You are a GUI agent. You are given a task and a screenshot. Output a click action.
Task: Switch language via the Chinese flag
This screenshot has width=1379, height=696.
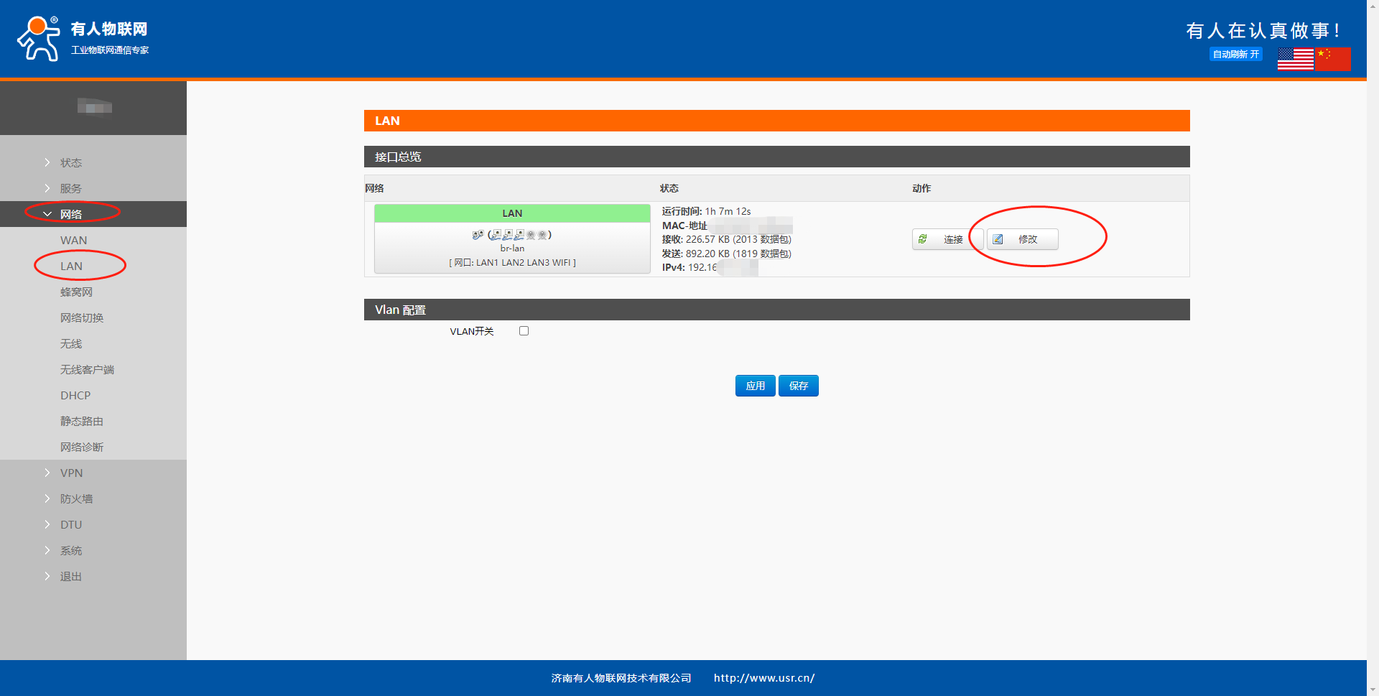pos(1333,59)
